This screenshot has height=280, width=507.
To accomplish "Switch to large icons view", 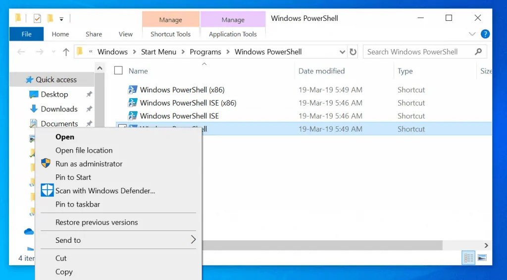I will tap(481, 258).
